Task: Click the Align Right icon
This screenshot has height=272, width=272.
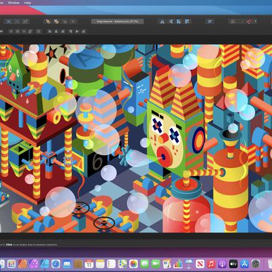Action: click(63, 31)
